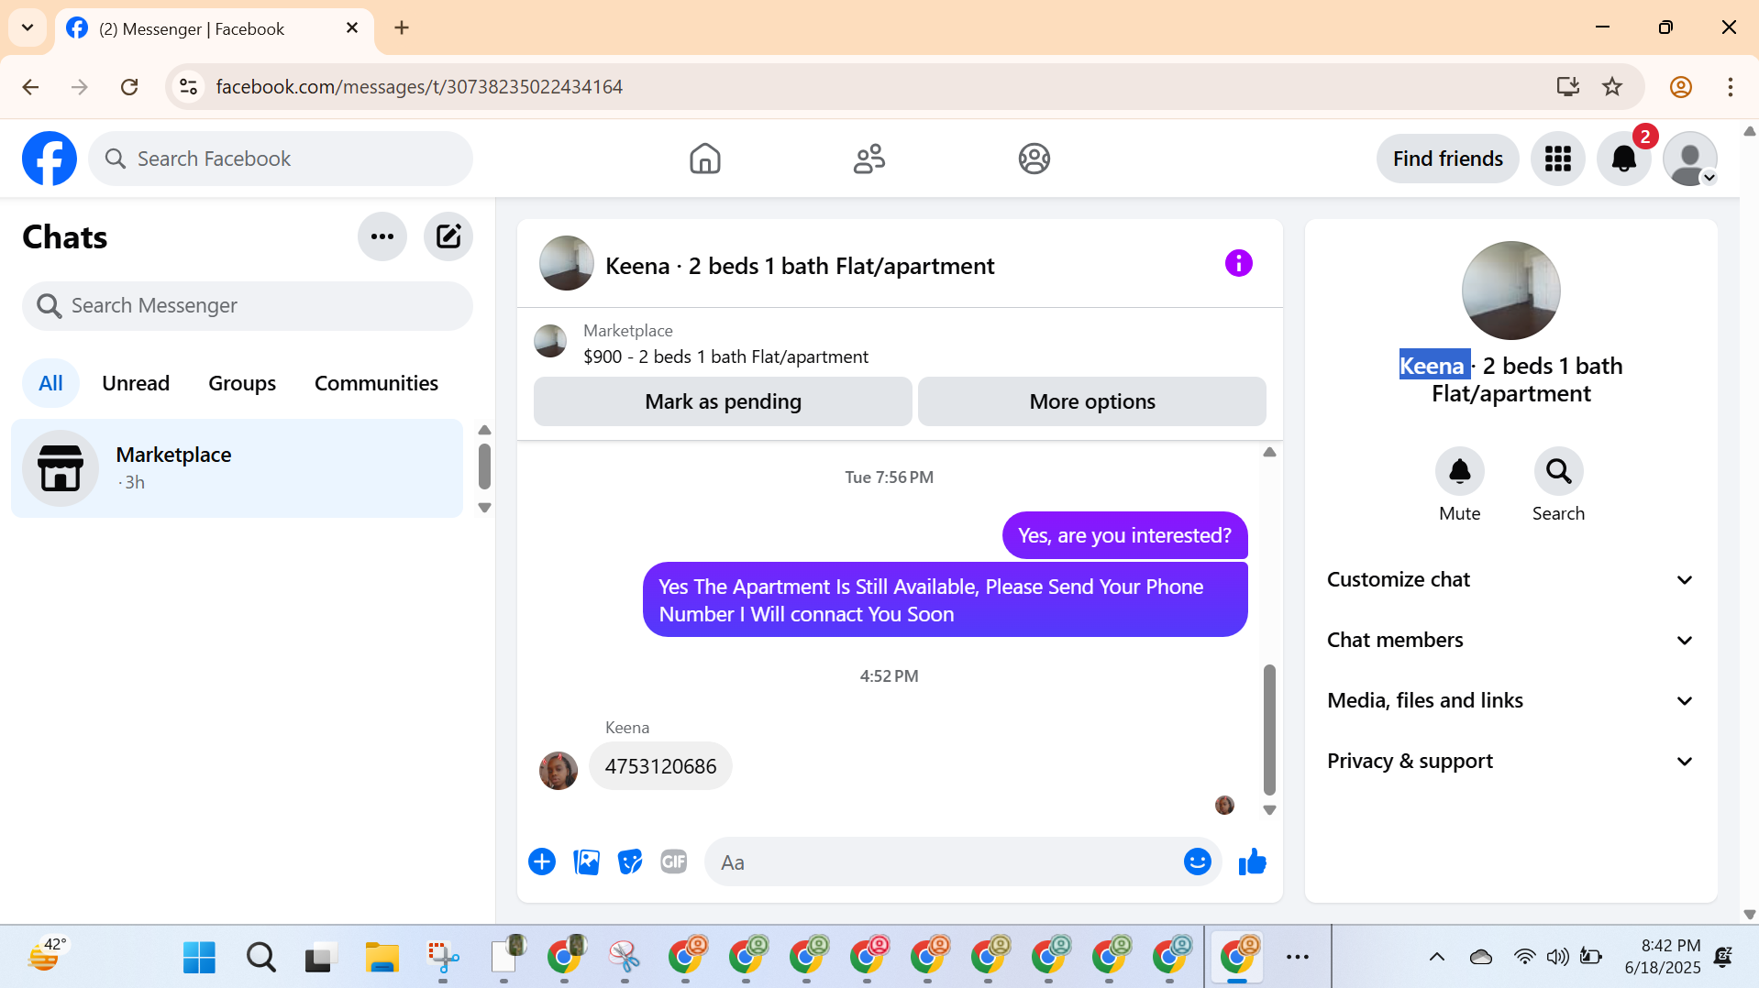This screenshot has width=1759, height=988.
Task: Open Windows Start menu
Action: (x=199, y=957)
